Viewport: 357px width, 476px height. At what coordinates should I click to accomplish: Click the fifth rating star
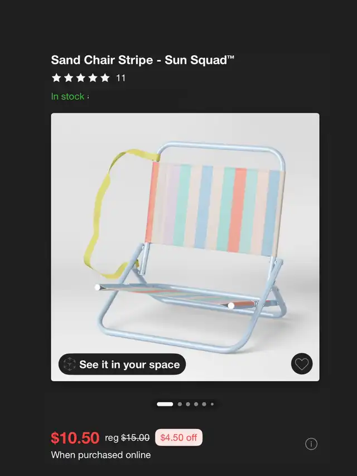point(105,78)
